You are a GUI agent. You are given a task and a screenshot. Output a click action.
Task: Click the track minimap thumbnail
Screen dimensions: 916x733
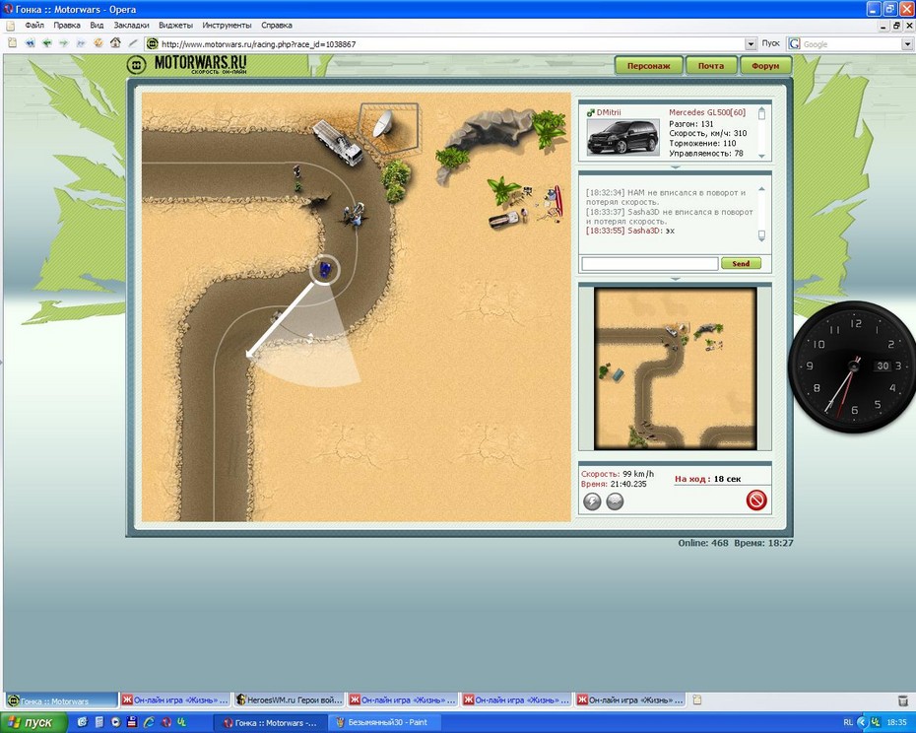(x=676, y=368)
